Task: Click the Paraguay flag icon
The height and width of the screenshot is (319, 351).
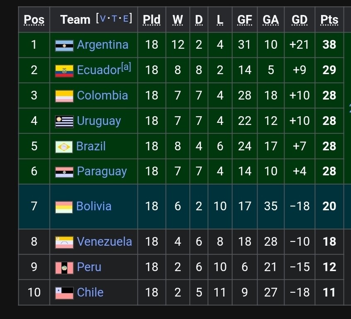Action: pos(64,172)
